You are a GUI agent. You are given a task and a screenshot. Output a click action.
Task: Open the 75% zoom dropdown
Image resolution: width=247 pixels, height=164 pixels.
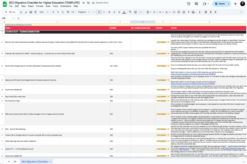[44, 12]
